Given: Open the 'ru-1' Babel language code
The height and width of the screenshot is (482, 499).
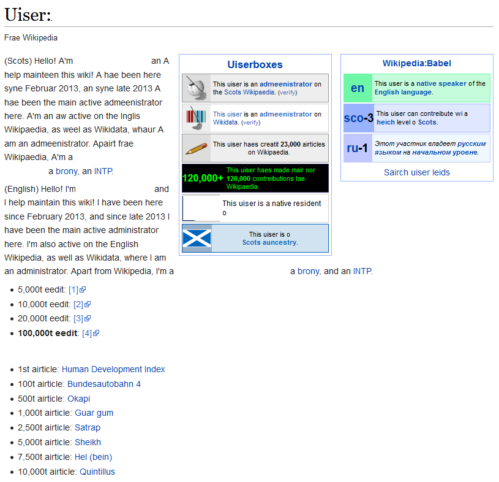Looking at the screenshot, I should (x=357, y=148).
